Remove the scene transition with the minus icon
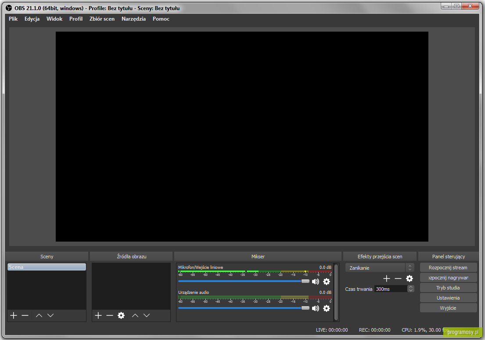485x340 pixels. (x=398, y=279)
